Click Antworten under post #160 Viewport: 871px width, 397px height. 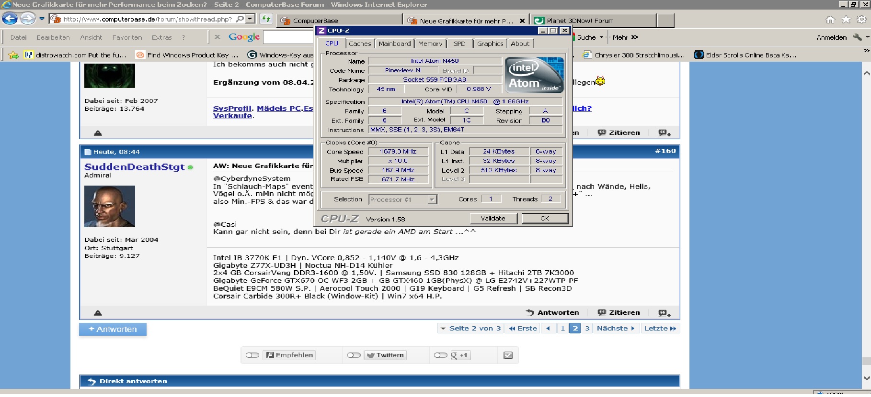(552, 312)
